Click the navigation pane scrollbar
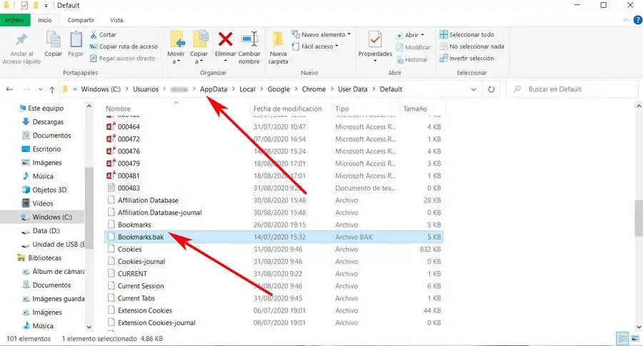The width and height of the screenshot is (643, 346). pyautogui.click(x=89, y=207)
